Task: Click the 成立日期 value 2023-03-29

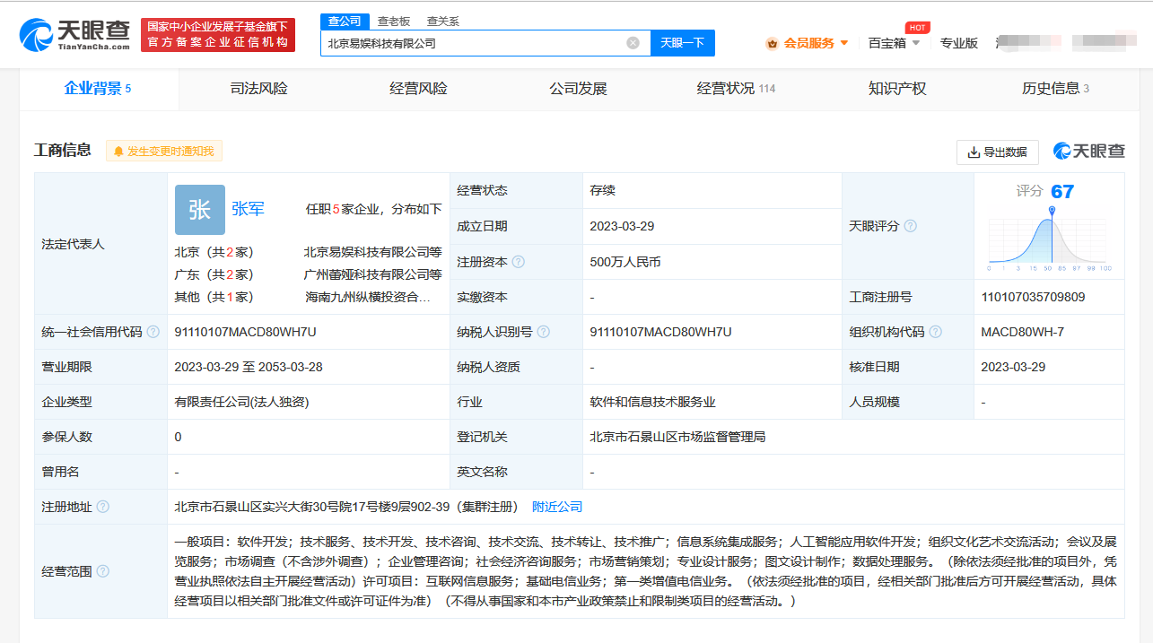Action: click(x=622, y=226)
